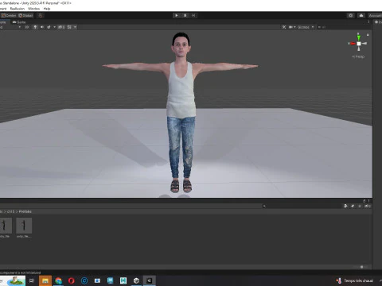Open Google Chrome from the taskbar
This screenshot has height=286, width=382.
(x=58, y=280)
